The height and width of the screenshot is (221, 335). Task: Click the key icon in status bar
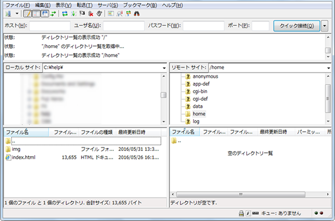[248, 213]
